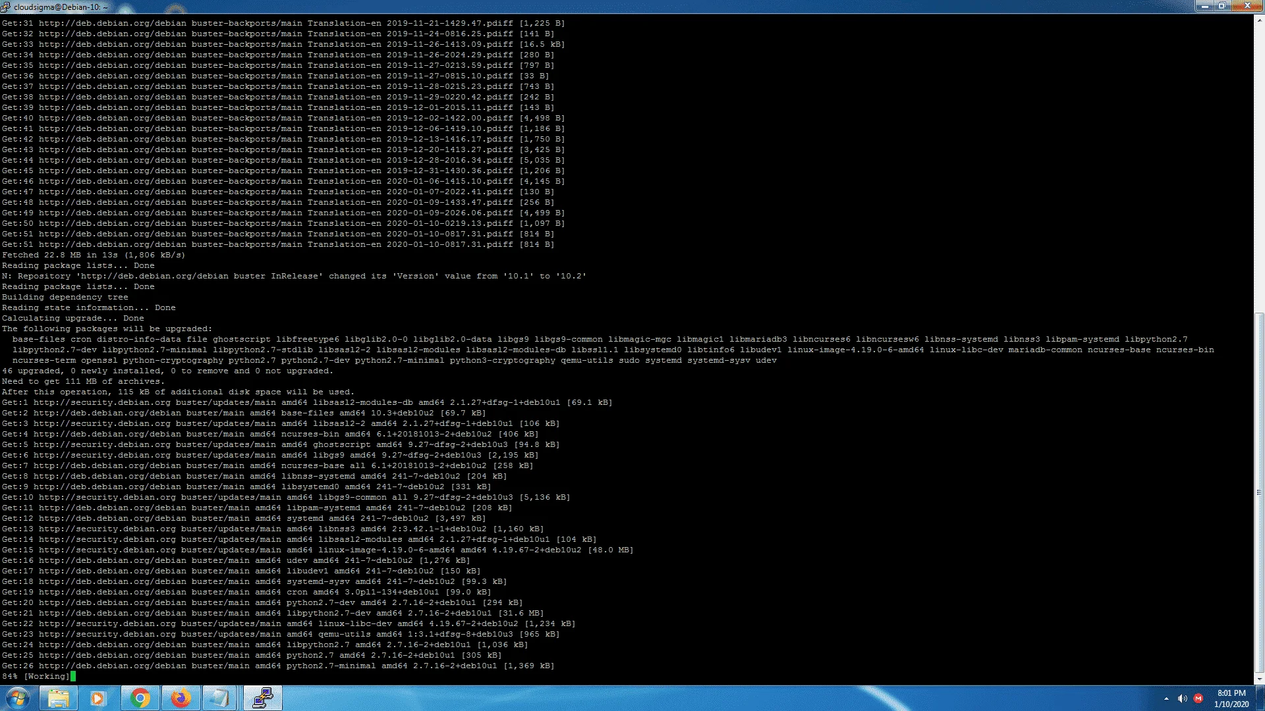Click the scrollbar up arrow
The width and height of the screenshot is (1265, 711).
click(1259, 20)
